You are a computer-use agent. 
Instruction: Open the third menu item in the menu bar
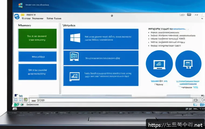(54, 19)
